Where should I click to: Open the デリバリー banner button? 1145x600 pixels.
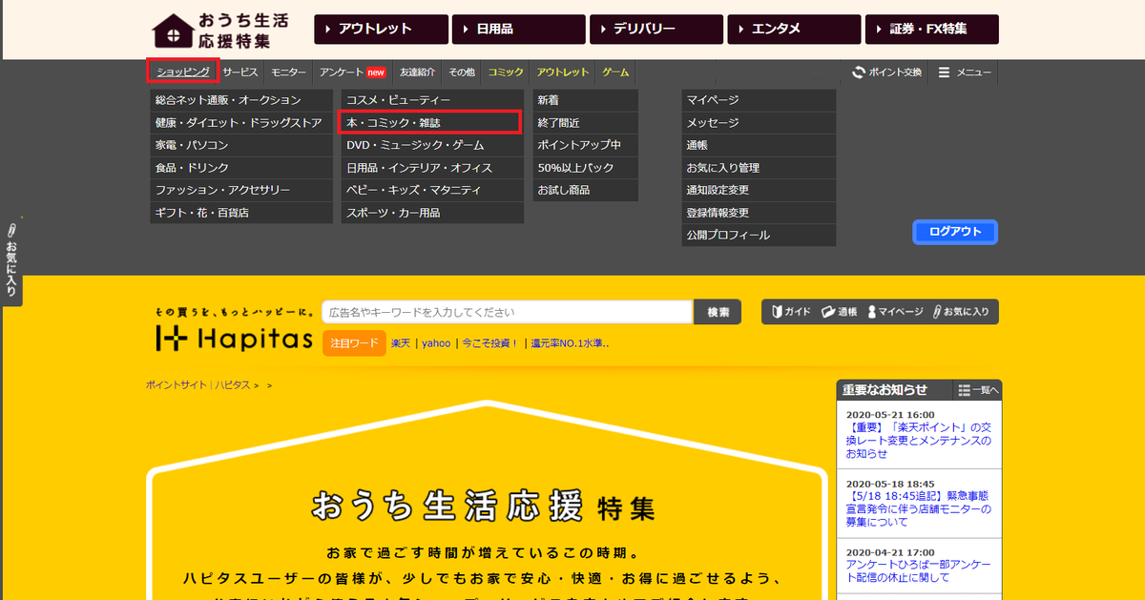(656, 30)
